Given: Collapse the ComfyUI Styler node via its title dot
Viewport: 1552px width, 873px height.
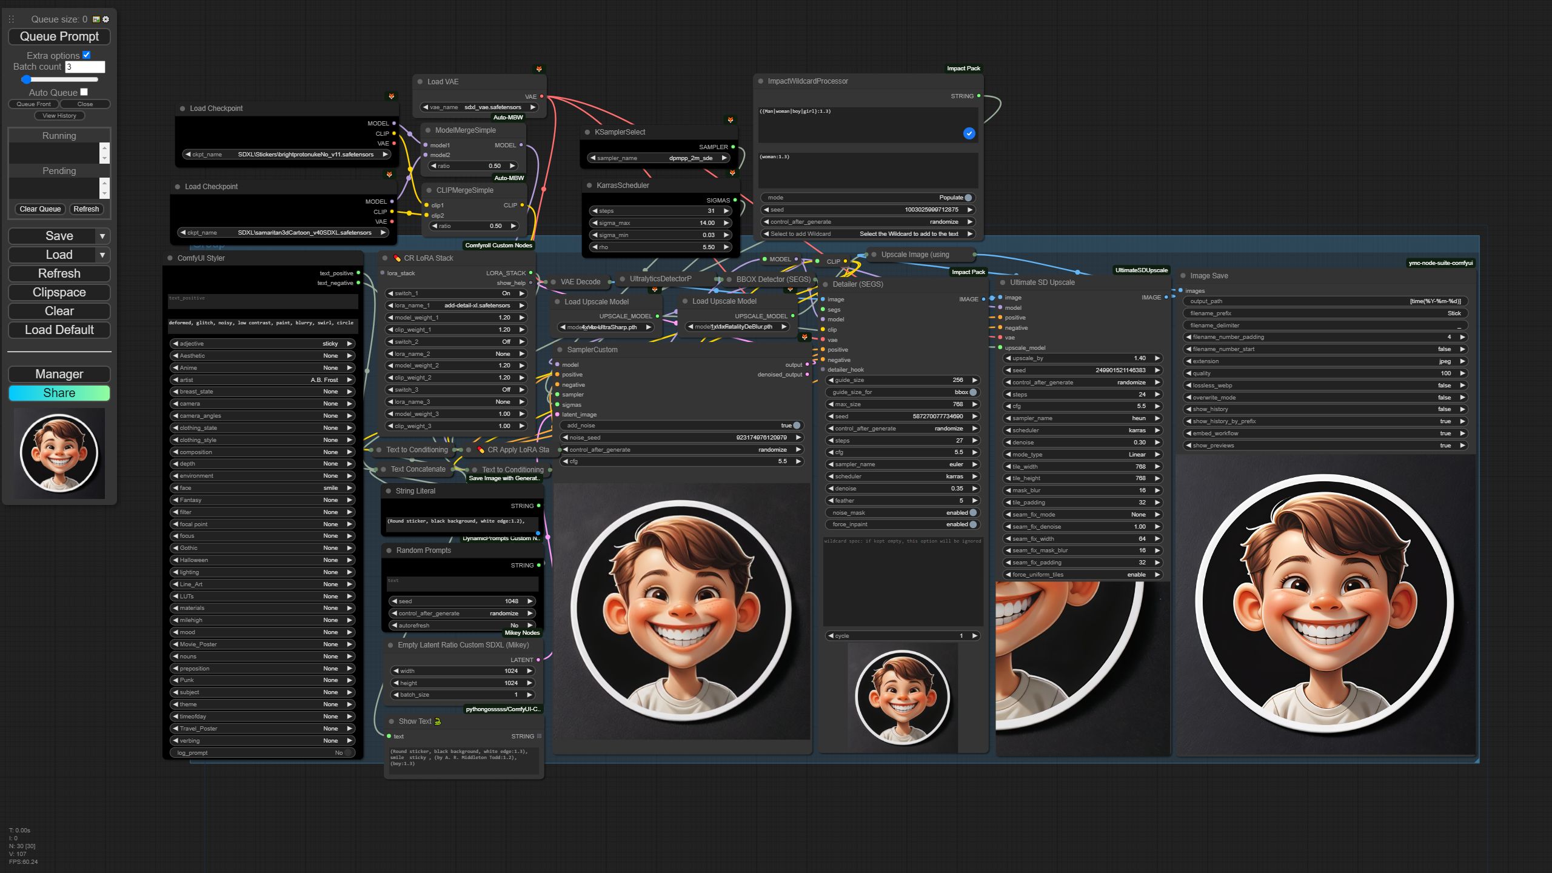Looking at the screenshot, I should click(x=170, y=258).
